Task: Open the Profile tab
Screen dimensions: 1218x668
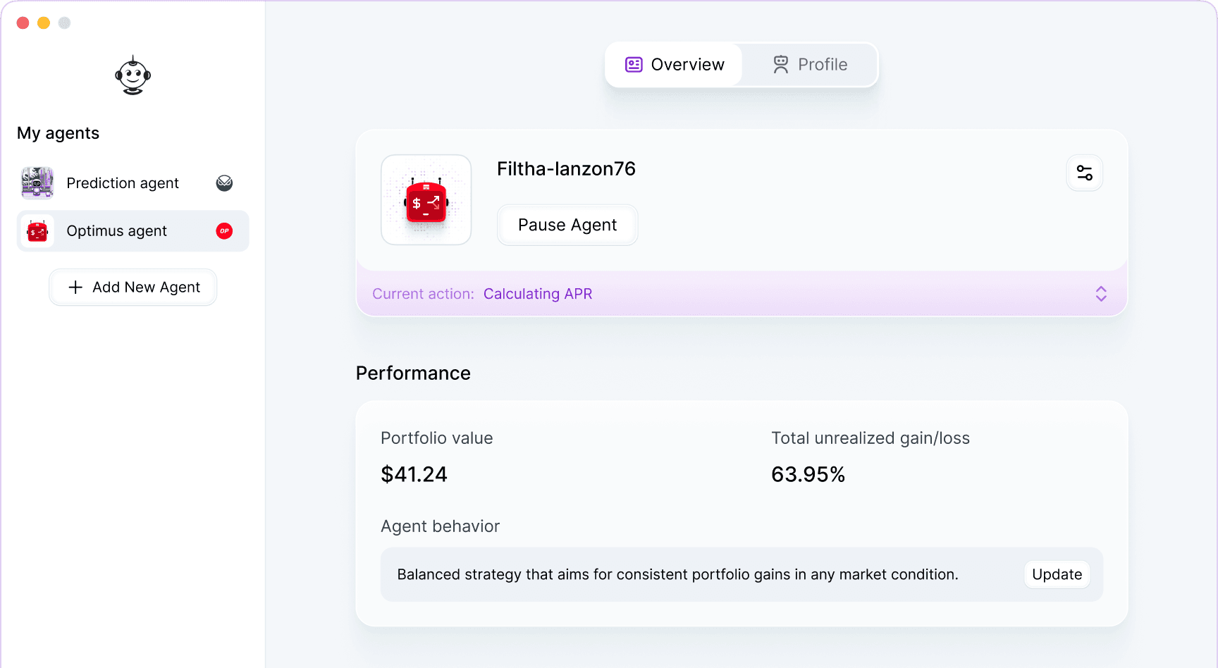Action: pyautogui.click(x=822, y=65)
